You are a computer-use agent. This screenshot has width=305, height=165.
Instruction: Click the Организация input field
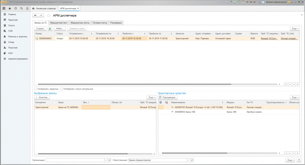[75, 160]
